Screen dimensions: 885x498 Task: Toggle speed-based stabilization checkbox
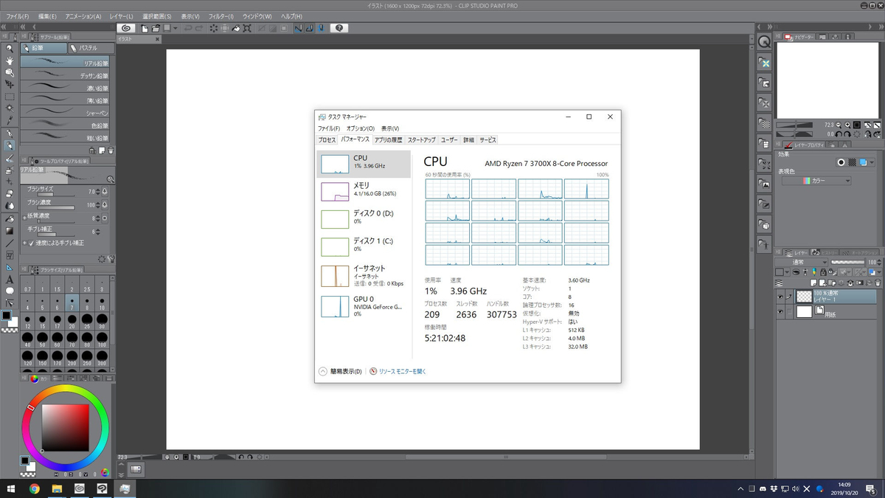32,242
